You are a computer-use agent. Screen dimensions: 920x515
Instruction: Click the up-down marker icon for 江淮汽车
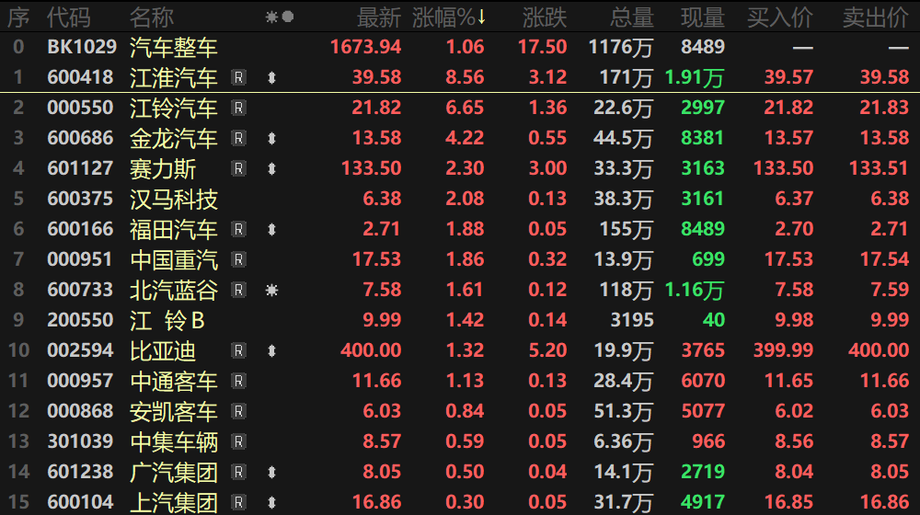tap(271, 77)
